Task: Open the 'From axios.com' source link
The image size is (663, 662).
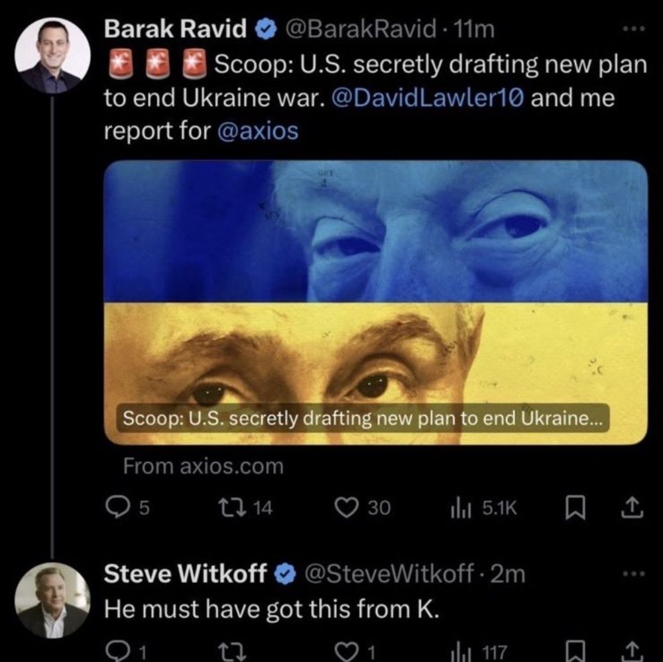Action: tap(203, 467)
